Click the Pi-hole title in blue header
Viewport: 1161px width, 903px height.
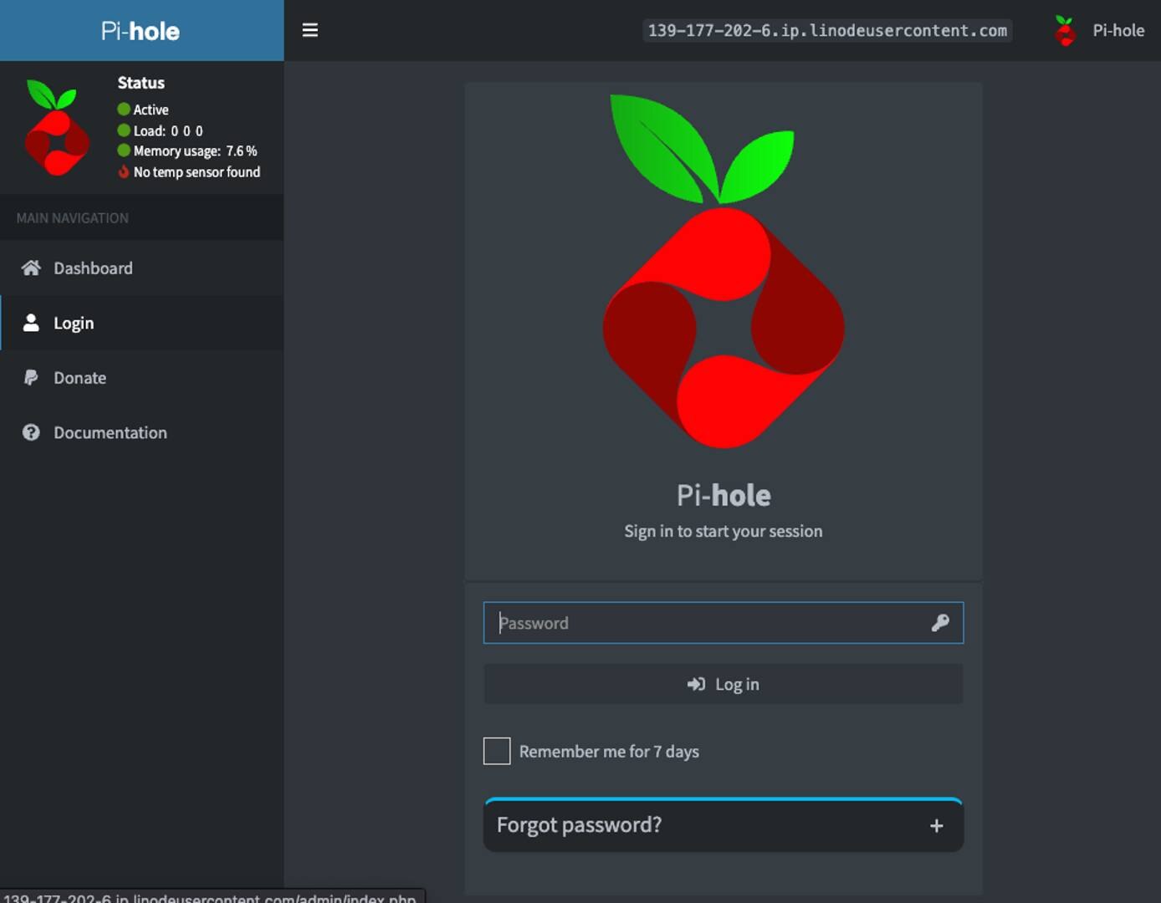click(x=141, y=31)
